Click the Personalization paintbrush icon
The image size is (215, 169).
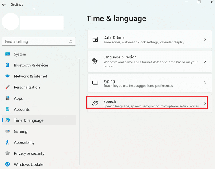(x=7, y=87)
